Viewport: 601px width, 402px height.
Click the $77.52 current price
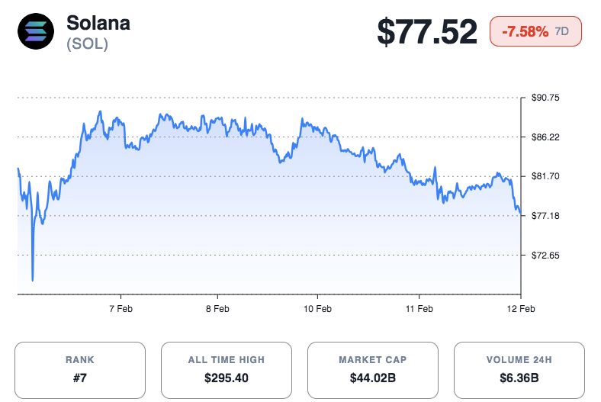[427, 32]
